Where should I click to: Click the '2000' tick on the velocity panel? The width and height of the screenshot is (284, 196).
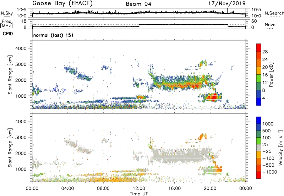pos(21,153)
